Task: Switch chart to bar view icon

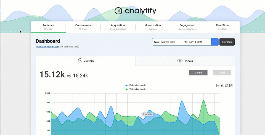Action: pos(222,85)
